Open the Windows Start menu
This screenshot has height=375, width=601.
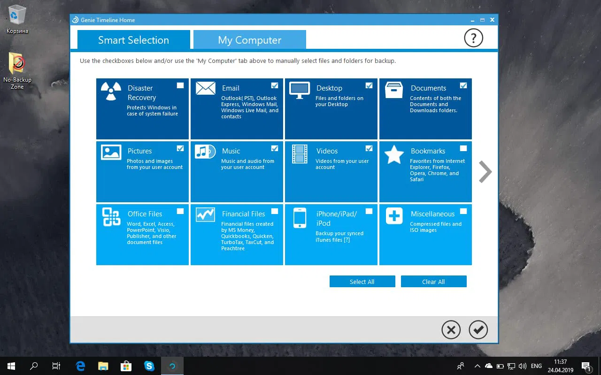coord(11,366)
